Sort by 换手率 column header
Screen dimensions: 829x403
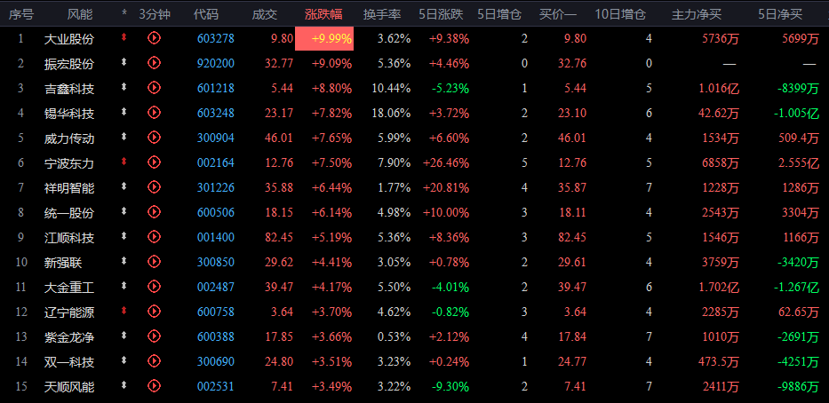382,14
